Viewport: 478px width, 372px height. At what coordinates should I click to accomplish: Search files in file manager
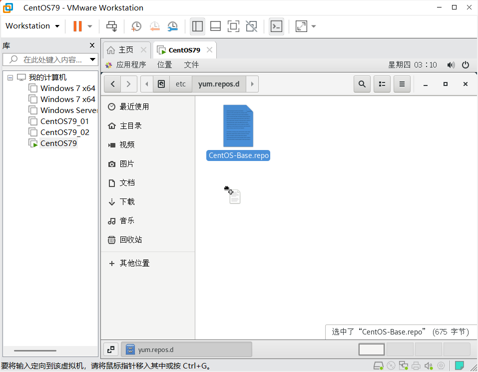(362, 84)
